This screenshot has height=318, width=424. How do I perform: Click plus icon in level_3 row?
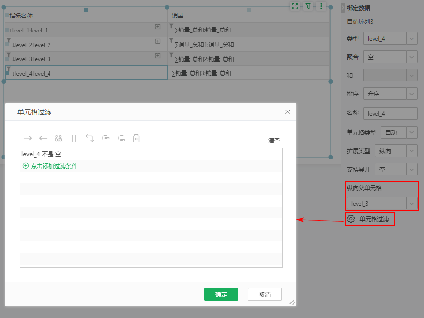coord(158,56)
